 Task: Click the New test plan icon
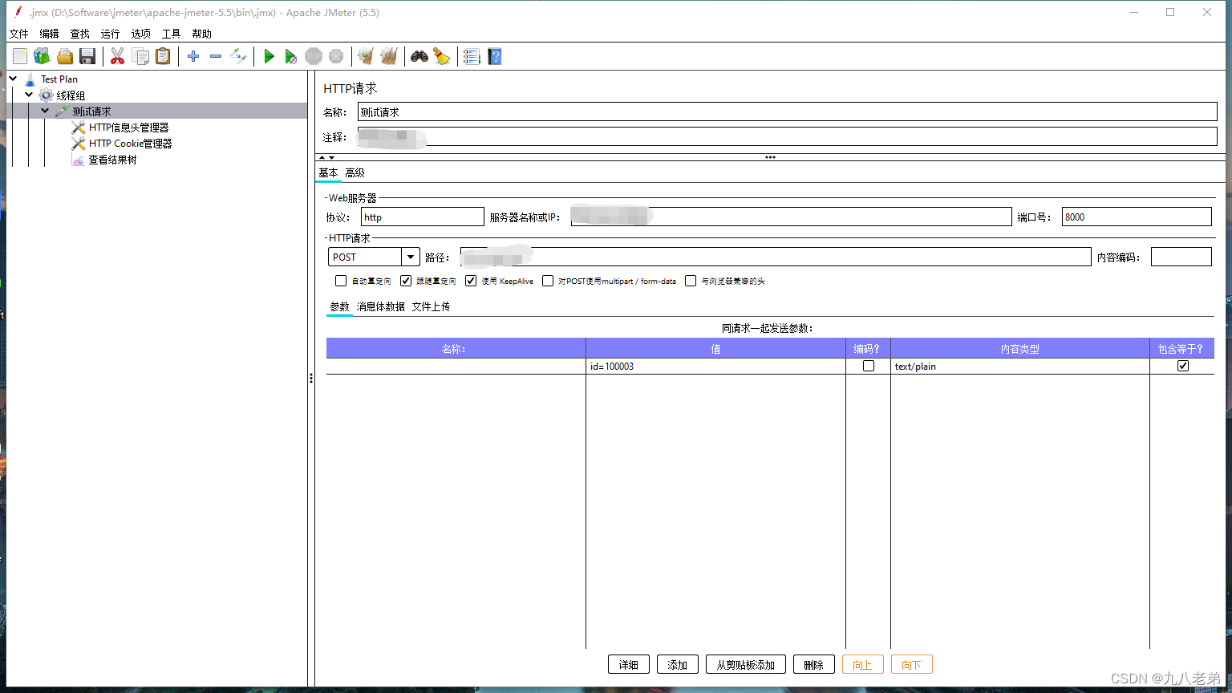[20, 56]
